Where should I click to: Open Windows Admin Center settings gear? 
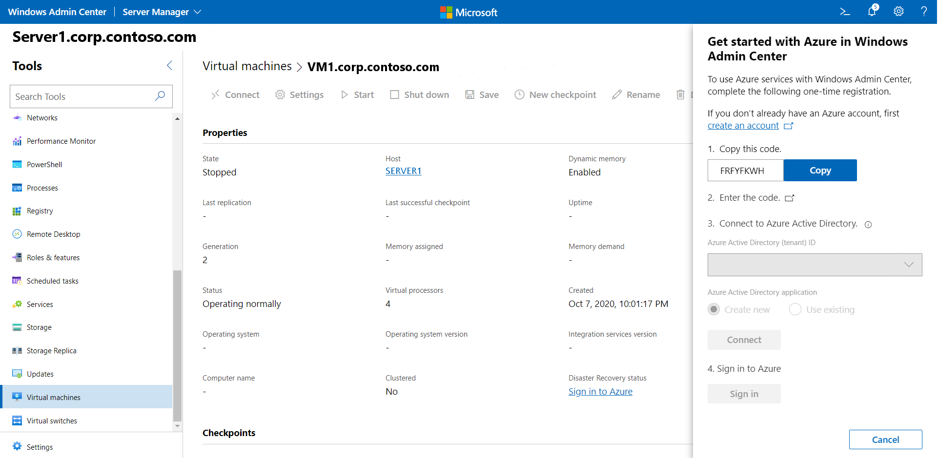click(x=898, y=11)
